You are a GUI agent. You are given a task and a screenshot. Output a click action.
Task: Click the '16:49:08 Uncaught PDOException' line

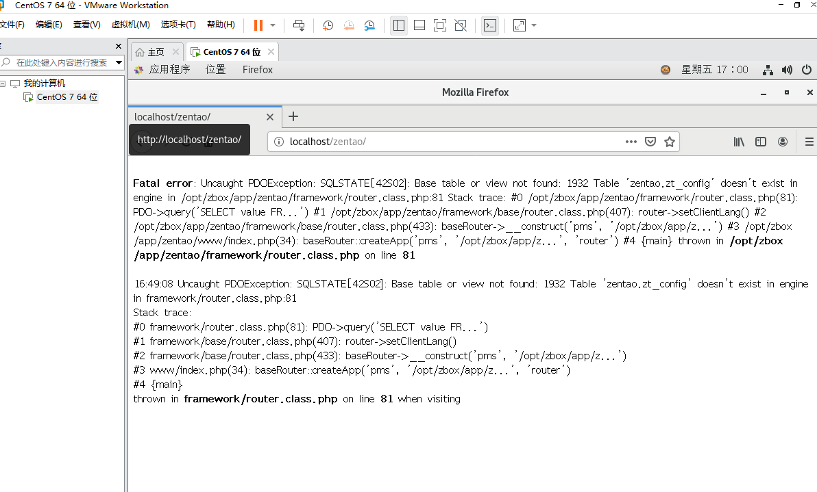point(470,284)
